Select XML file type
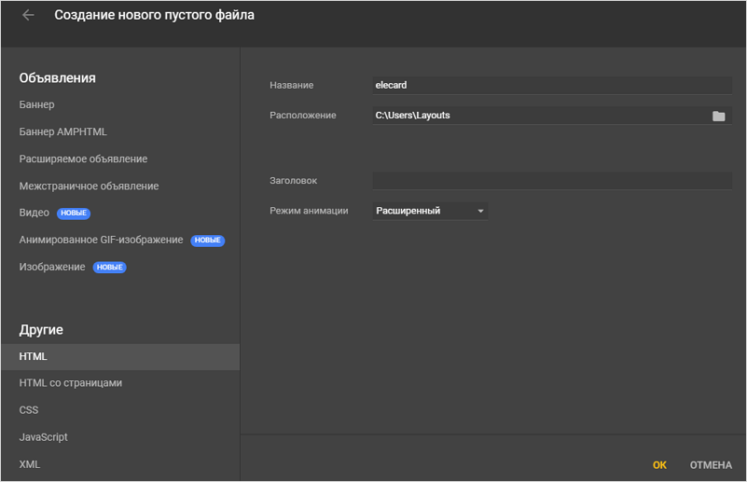Image resolution: width=747 pixels, height=482 pixels. click(x=30, y=464)
